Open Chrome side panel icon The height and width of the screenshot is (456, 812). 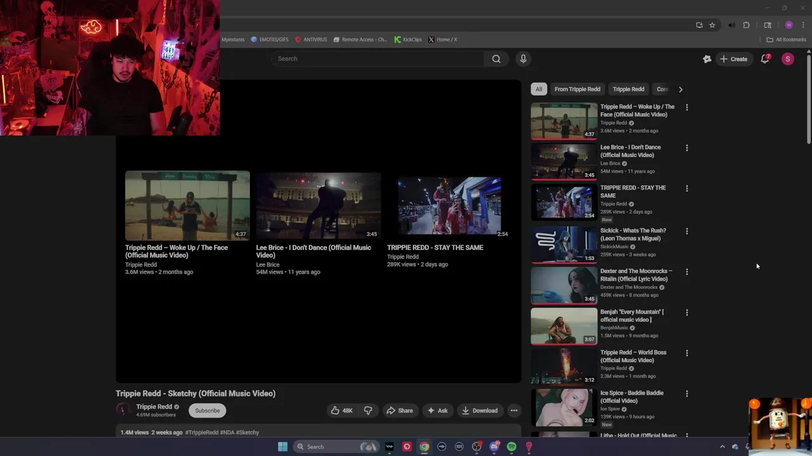tap(768, 25)
